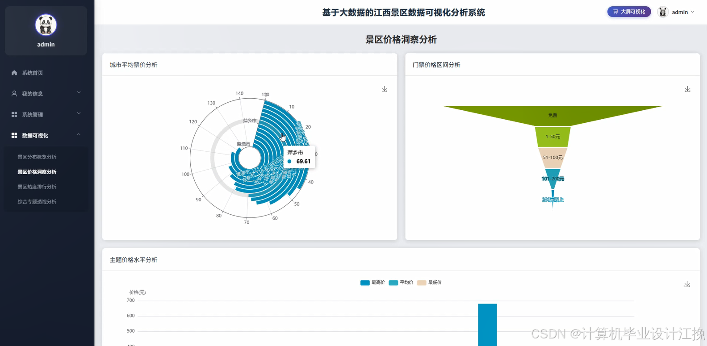Open 景区热度排行分析 page
707x346 pixels.
(x=37, y=187)
